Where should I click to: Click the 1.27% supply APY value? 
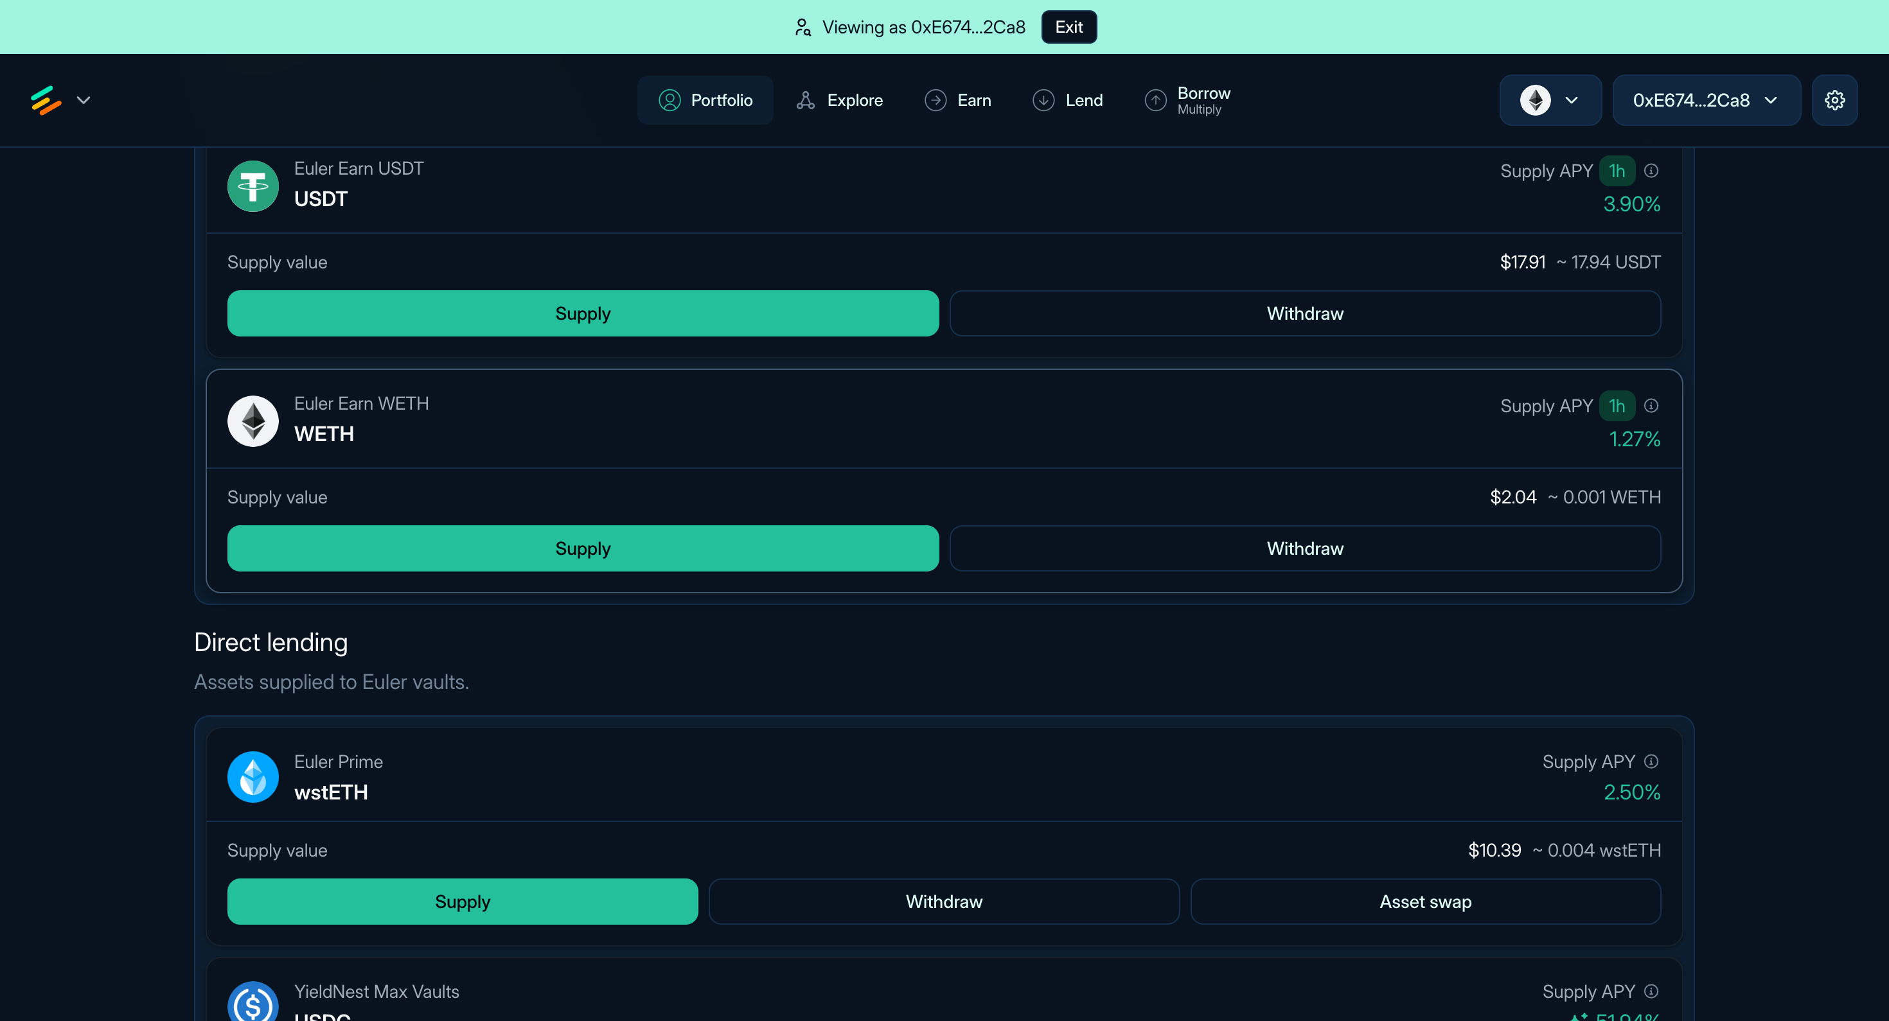[x=1635, y=440]
